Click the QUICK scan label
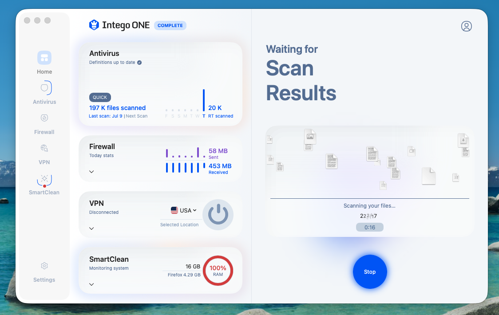 tap(100, 97)
